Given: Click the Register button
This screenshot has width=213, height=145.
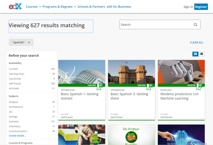Looking at the screenshot, I should tap(201, 7).
